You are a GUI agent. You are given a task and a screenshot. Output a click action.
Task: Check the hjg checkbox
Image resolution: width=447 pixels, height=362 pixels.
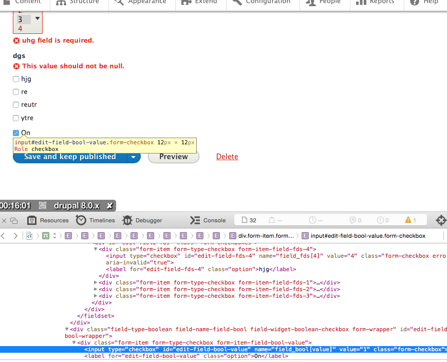tap(16, 79)
